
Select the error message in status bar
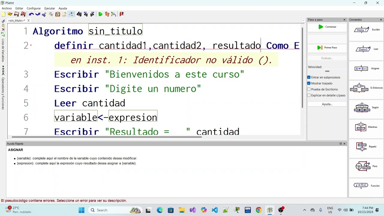pyautogui.click(x=64, y=201)
